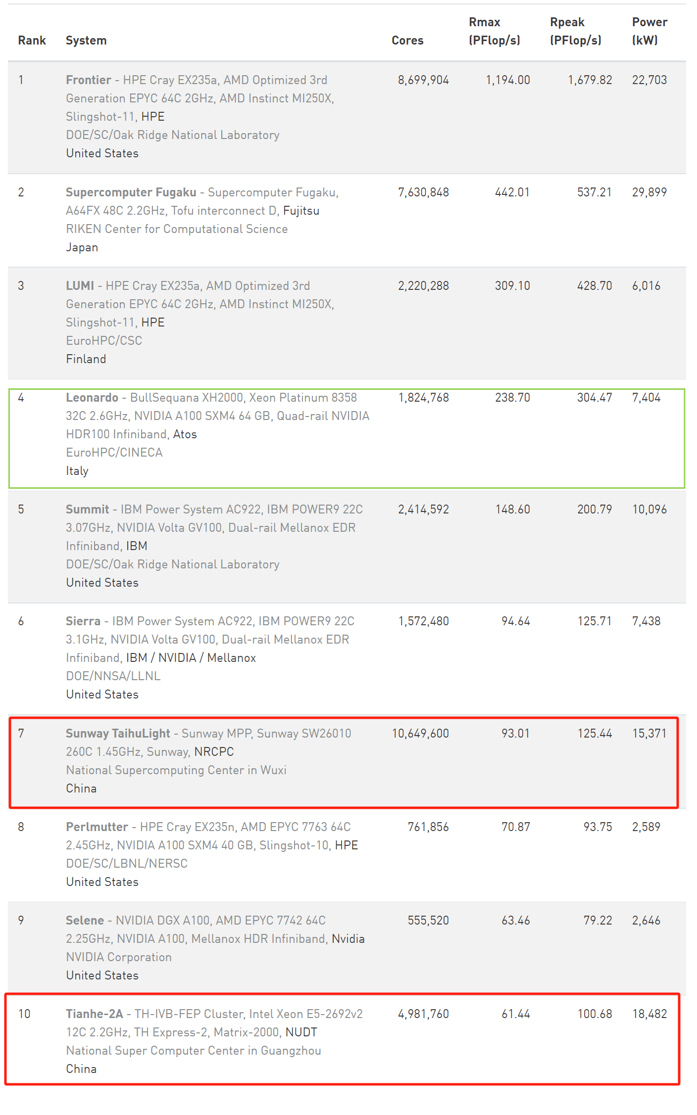Click vendor name NRCPC in Sunway row
The height and width of the screenshot is (1115, 697).
coord(214,751)
